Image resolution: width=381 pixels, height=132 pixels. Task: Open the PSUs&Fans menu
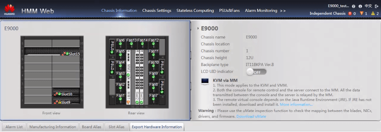tap(229, 11)
